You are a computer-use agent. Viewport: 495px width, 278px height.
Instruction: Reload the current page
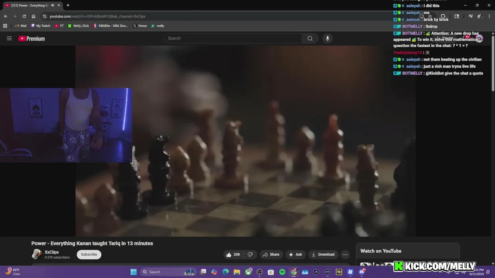pyautogui.click(x=24, y=16)
